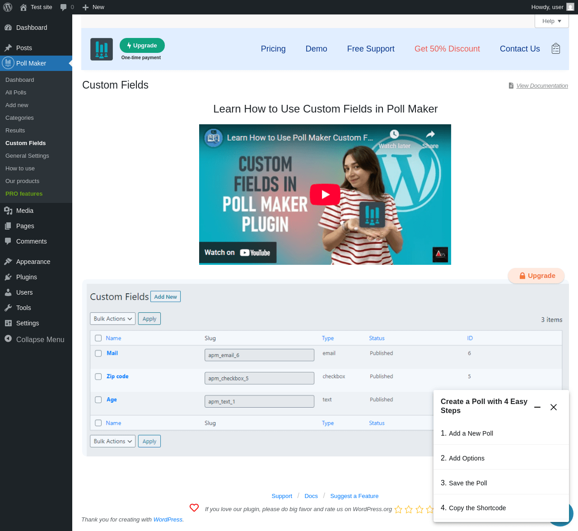Click the Test site home icon
The image size is (578, 531).
coord(23,7)
